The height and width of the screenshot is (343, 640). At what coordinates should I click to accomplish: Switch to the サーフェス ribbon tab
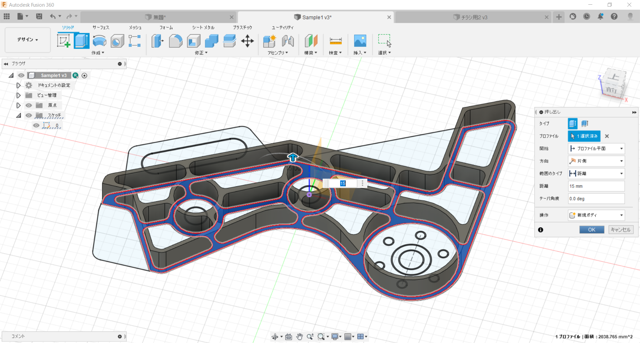coord(101,27)
